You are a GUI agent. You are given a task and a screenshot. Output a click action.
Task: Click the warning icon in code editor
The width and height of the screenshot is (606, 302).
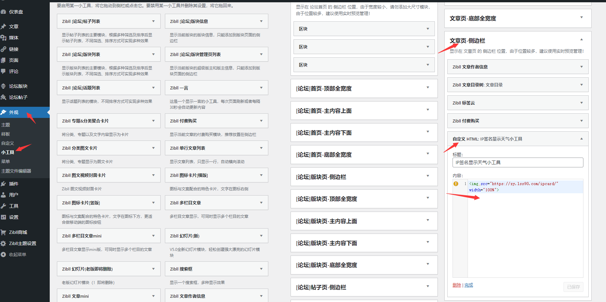coord(456,184)
